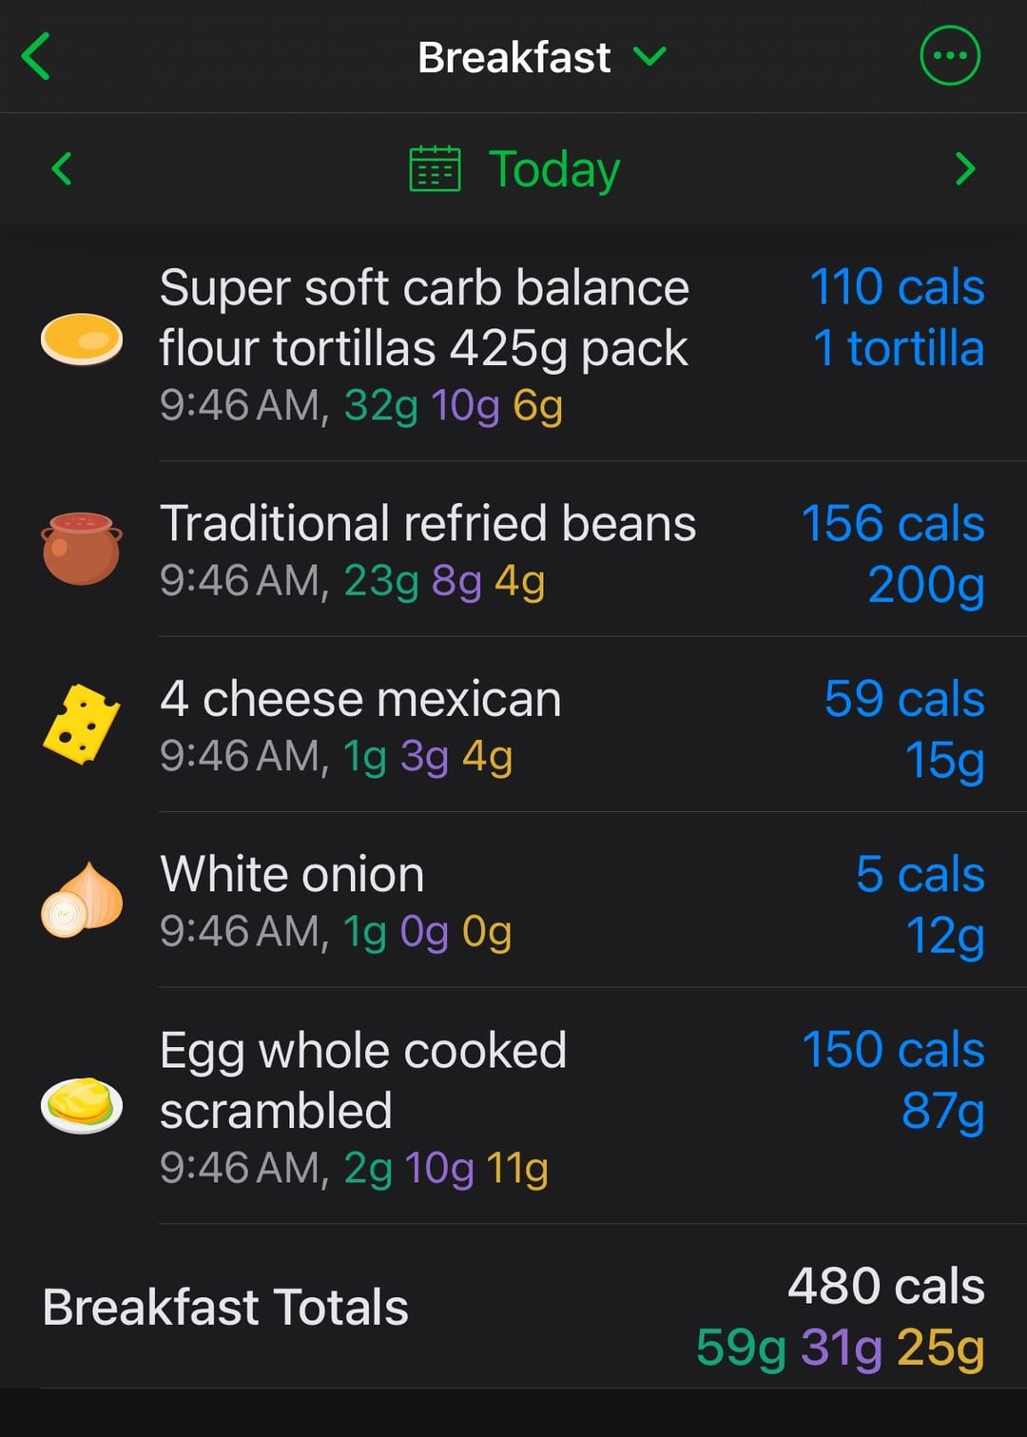
Task: Go to previous day with left chevron
Action: tap(62, 168)
